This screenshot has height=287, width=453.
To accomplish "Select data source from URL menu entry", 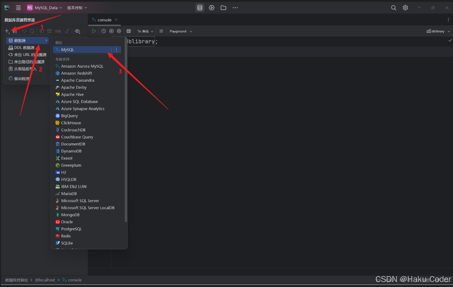I will (27, 55).
